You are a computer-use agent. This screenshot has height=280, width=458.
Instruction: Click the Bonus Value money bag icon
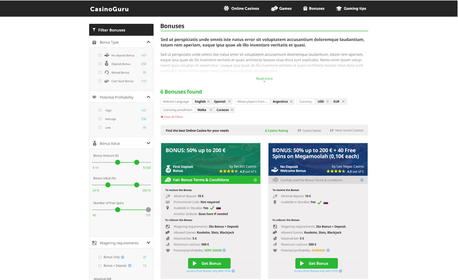pos(94,143)
